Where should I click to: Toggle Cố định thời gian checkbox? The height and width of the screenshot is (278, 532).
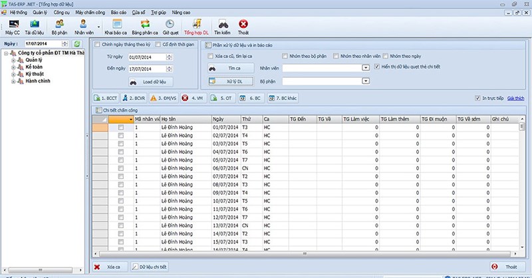click(158, 45)
